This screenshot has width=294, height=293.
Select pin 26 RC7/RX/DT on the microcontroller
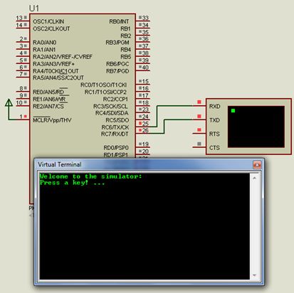[142, 133]
